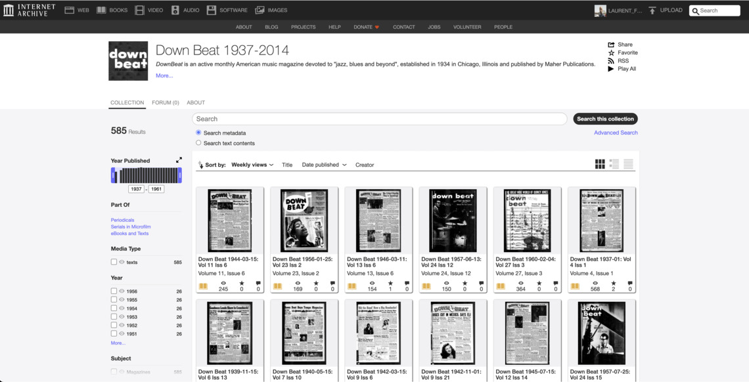This screenshot has width=749, height=382.
Task: Open the BOOKS menu in top bar
Action: pyautogui.click(x=112, y=11)
